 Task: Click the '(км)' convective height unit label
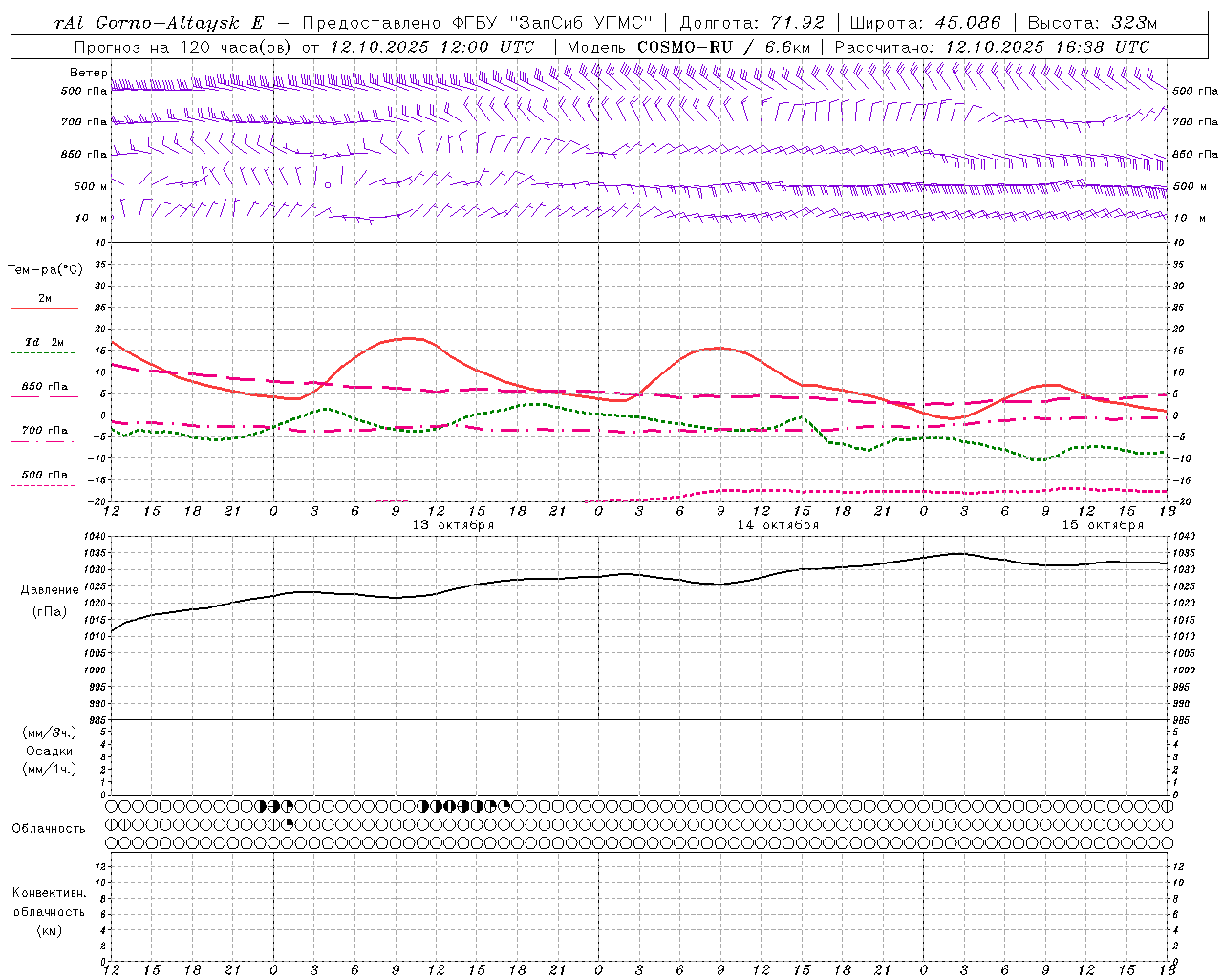pos(49,930)
